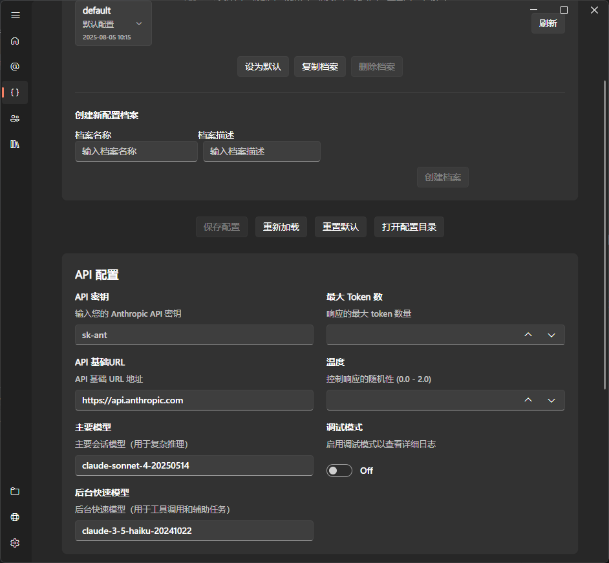The height and width of the screenshot is (563, 609).
Task: Click 创建档案 button
Action: (443, 178)
